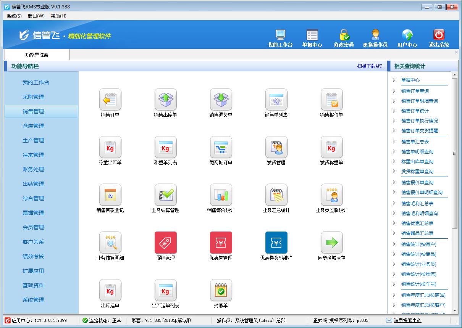
Task: Open the 系统(S) menu
Action: [13, 16]
